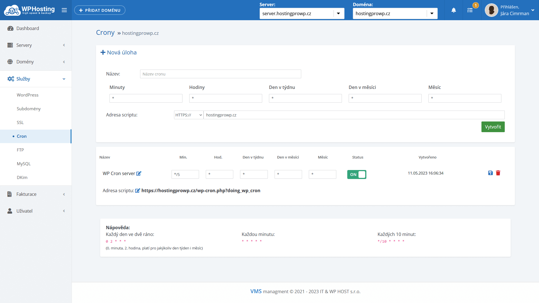539x303 pixels.
Task: Click the Přidat doménu button
Action: click(100, 10)
